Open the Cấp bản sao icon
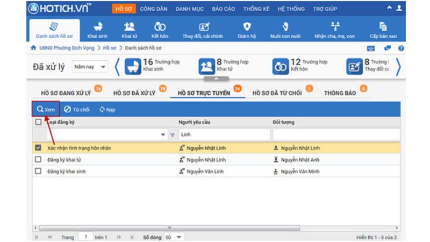This screenshot has width=430, height=242. pos(383,31)
